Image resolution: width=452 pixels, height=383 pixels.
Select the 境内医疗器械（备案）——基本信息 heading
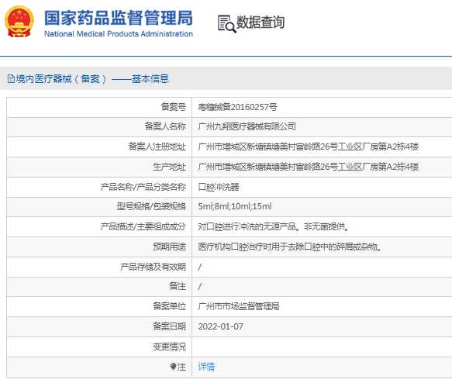(x=92, y=78)
